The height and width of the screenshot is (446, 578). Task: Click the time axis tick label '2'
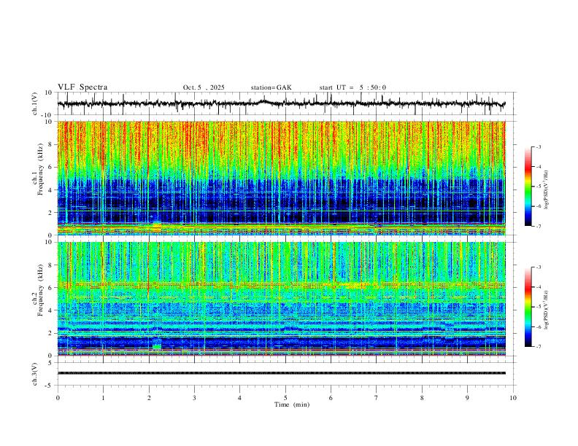pos(149,398)
